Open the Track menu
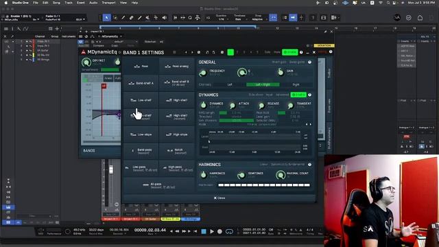 [69, 3]
